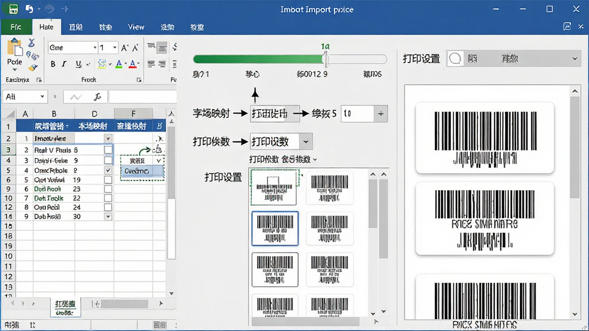The image size is (589, 331).
Task: Click the filter arrow in column B header
Action: (x=67, y=126)
